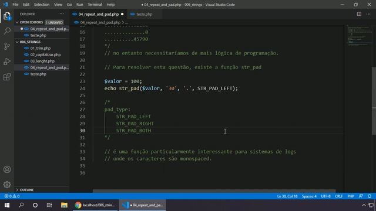Switch to the teste.php editor tab
376x211 pixels.
click(x=144, y=14)
